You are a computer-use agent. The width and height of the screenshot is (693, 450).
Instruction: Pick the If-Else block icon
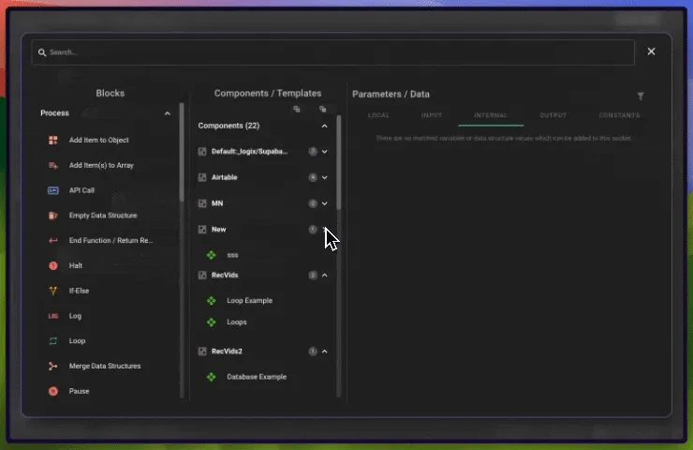pyautogui.click(x=53, y=291)
